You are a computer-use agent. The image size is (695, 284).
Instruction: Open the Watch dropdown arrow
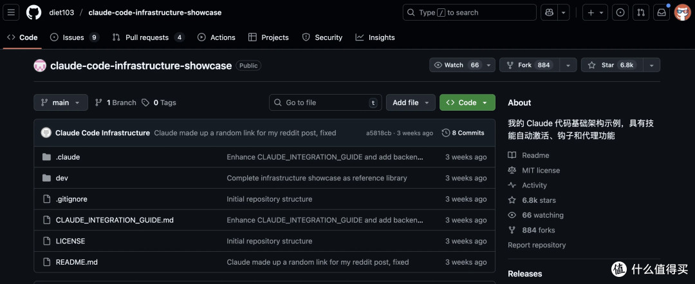pos(489,65)
